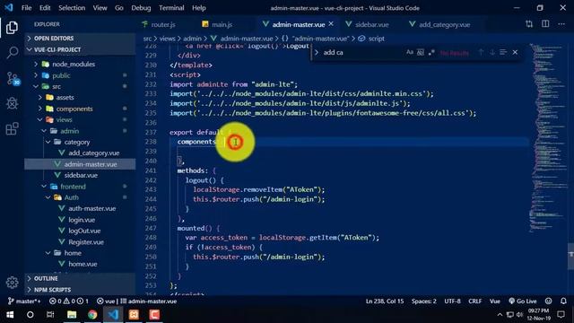This screenshot has width=574, height=323.
Task: Switch to the router.js tab
Action: pos(163,24)
